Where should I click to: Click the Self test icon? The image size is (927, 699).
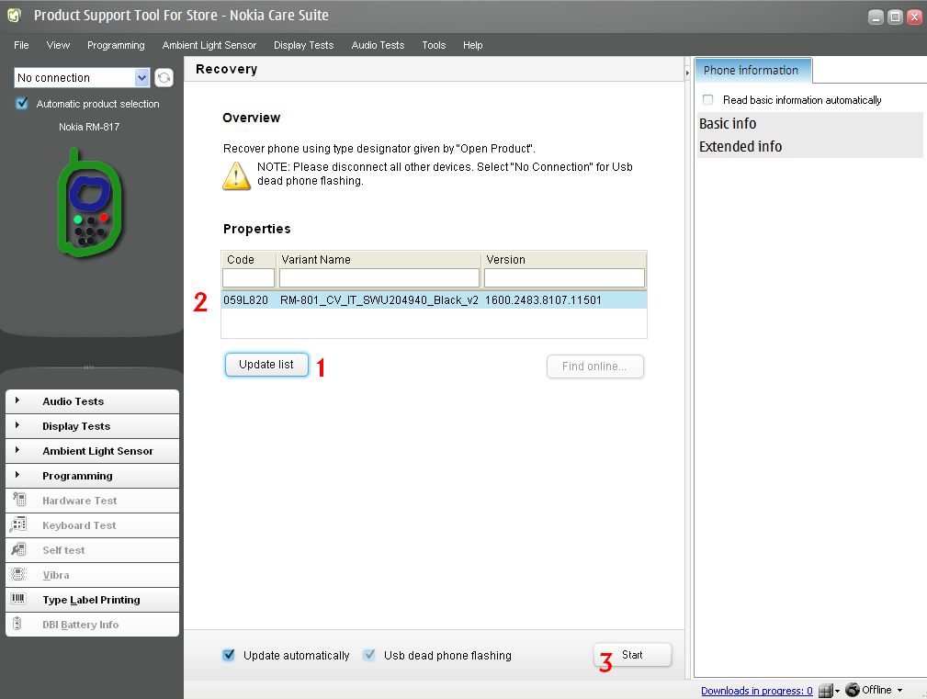point(19,549)
